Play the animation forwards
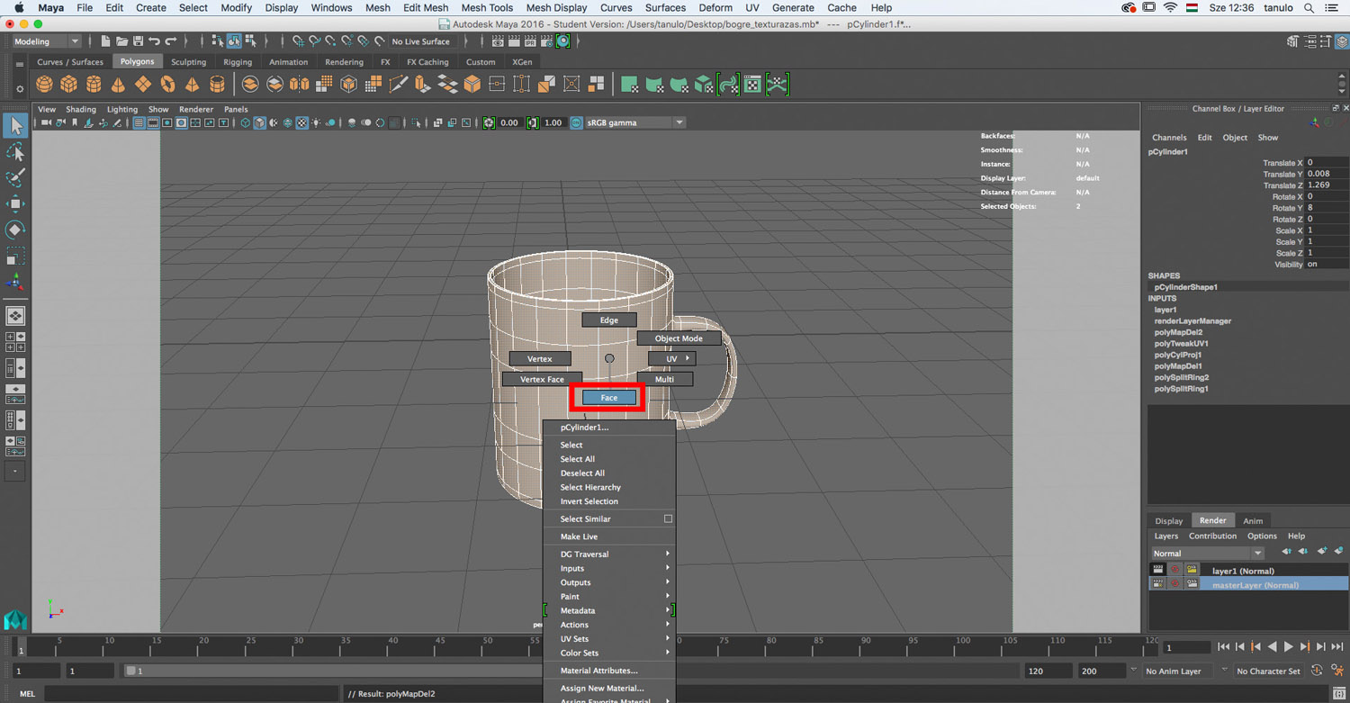 click(1288, 647)
